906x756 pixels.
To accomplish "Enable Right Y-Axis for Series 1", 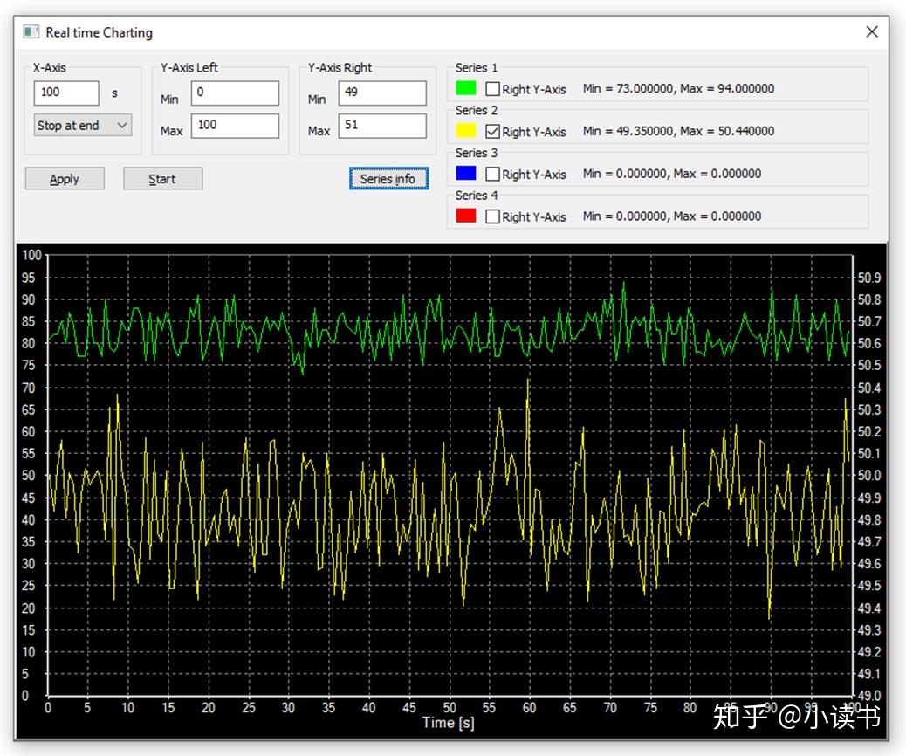I will coord(493,89).
